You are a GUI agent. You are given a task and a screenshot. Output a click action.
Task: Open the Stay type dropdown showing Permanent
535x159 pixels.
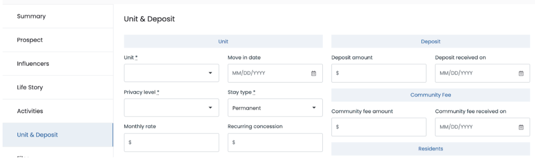click(275, 108)
